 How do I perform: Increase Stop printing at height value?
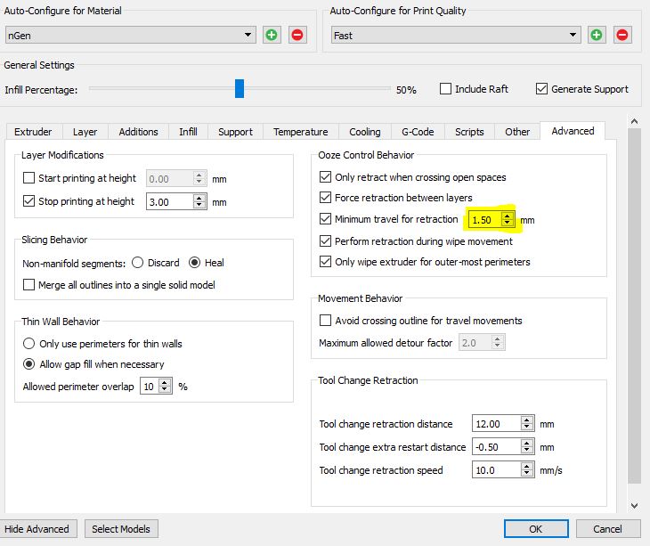[199, 197]
